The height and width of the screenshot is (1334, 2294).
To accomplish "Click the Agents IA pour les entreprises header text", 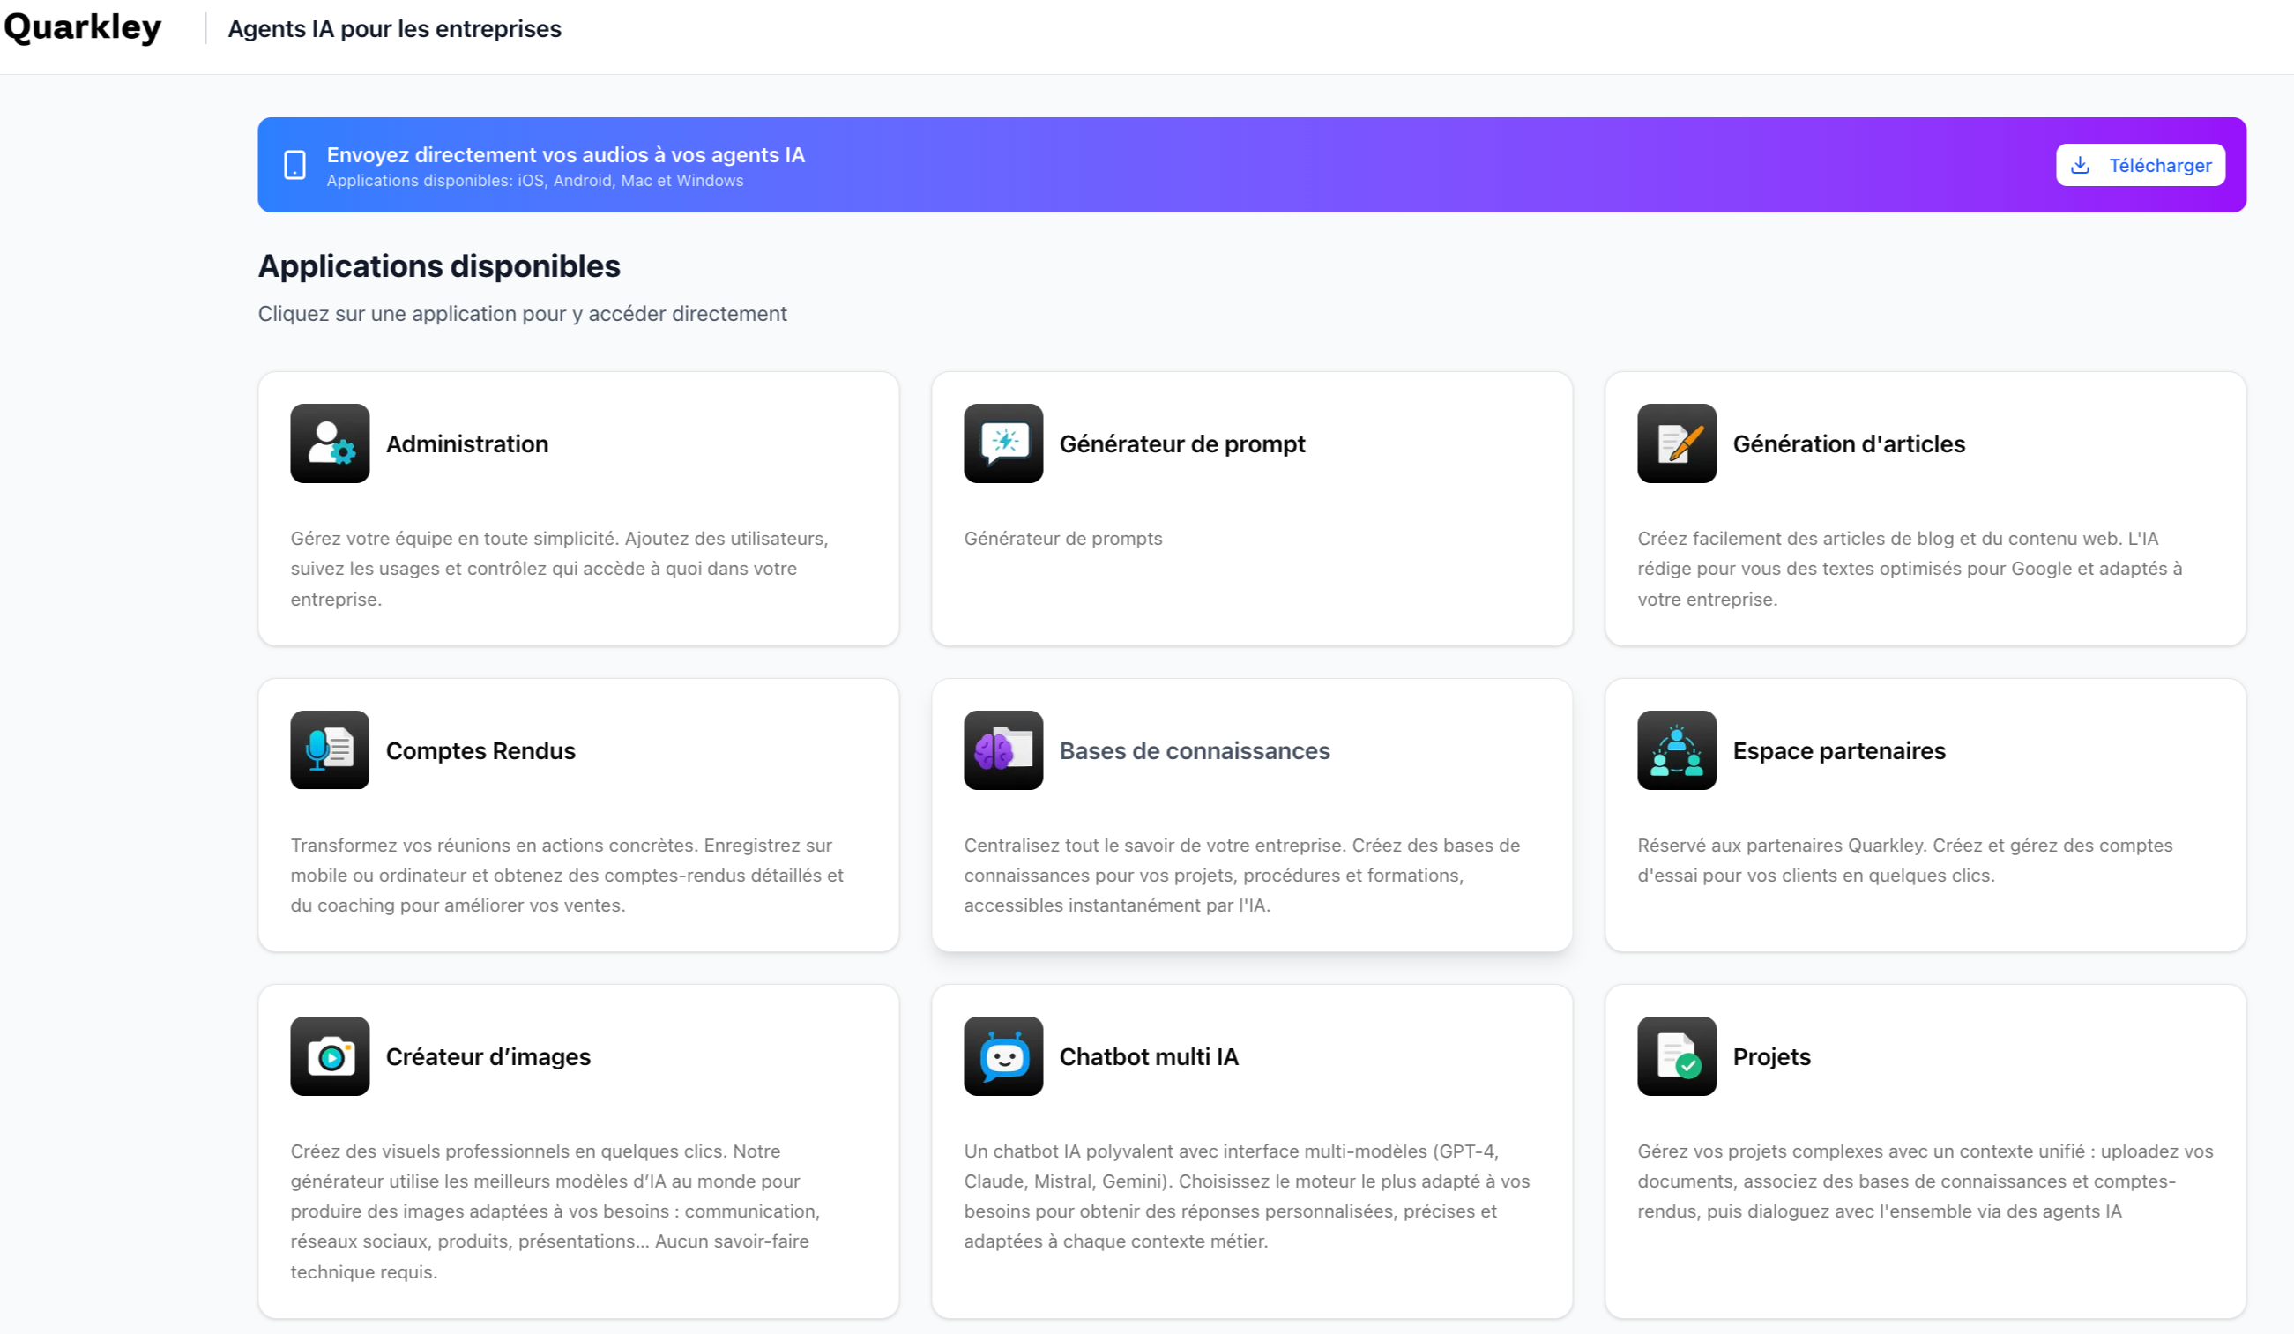I will point(394,29).
